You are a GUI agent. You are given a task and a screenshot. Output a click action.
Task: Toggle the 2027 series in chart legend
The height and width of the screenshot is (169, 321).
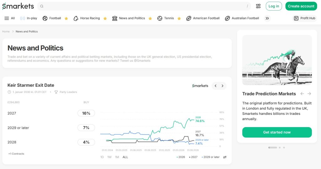pos(193,157)
